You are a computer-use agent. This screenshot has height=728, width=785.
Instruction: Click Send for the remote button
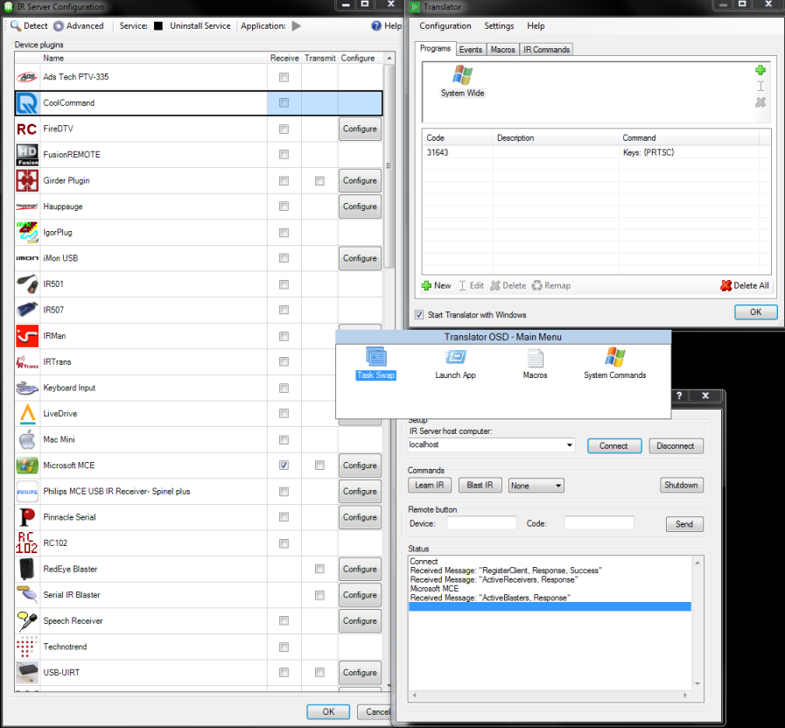pyautogui.click(x=684, y=524)
